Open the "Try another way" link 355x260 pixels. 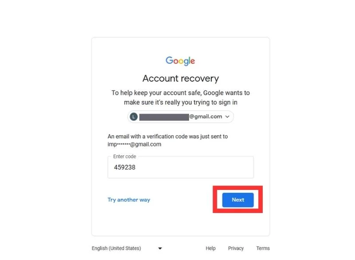(x=129, y=200)
